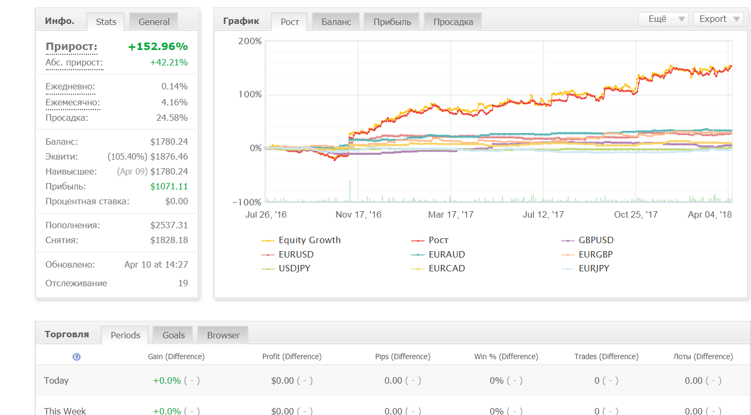Click the Лоты (Difference) column header

(x=704, y=356)
